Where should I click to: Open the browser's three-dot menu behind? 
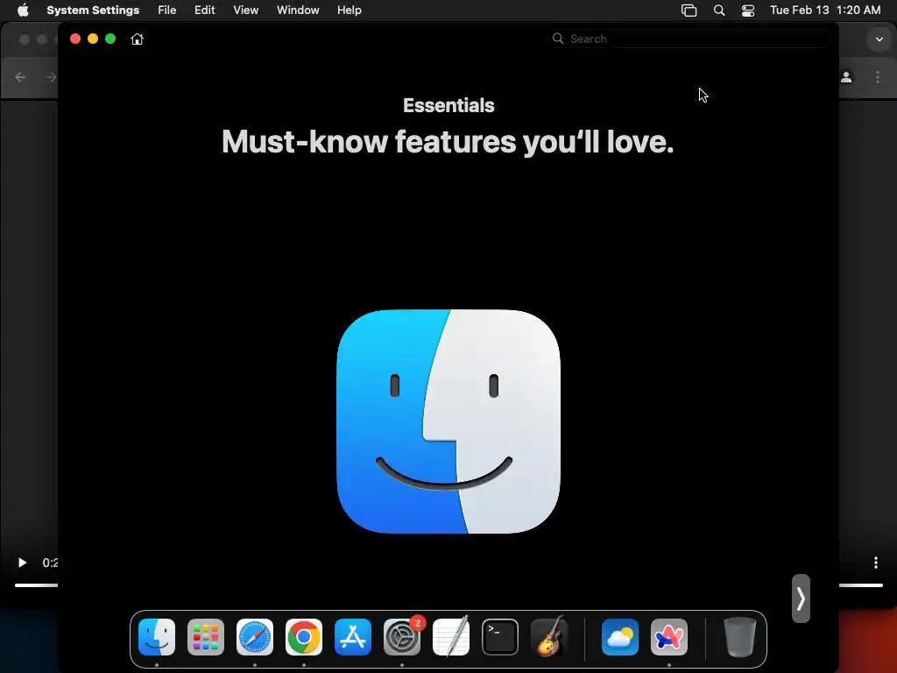pyautogui.click(x=878, y=77)
